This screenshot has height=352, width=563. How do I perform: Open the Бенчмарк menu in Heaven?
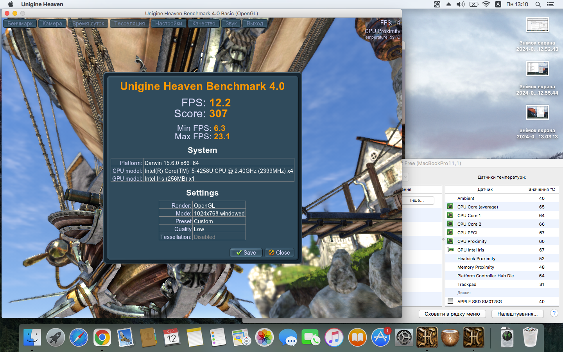[20, 23]
